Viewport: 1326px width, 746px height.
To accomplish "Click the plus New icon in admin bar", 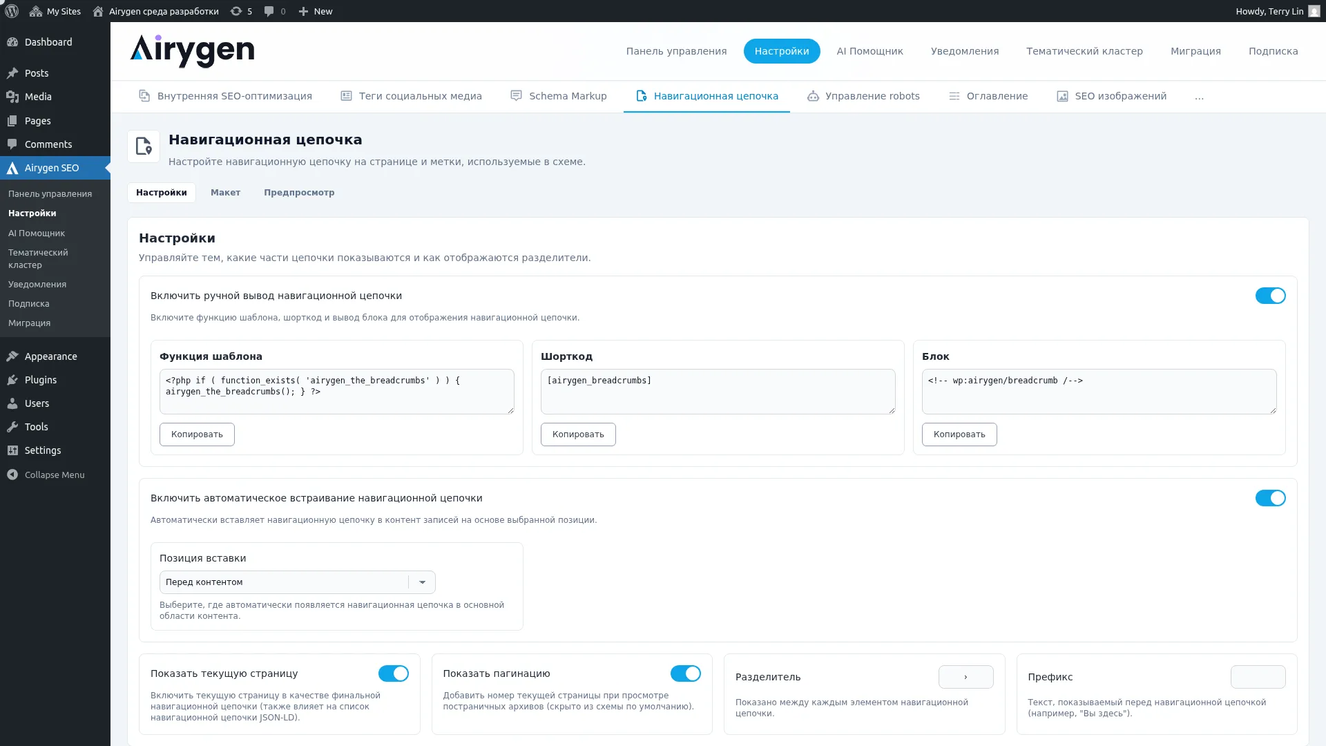I will (303, 11).
